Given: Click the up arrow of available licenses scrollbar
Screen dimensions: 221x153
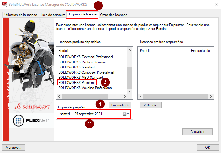Looking at the screenshot, I should (x=130, y=50).
